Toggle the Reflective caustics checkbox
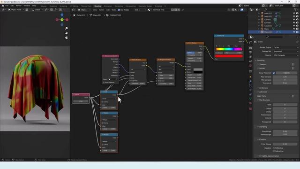 pos(274,148)
